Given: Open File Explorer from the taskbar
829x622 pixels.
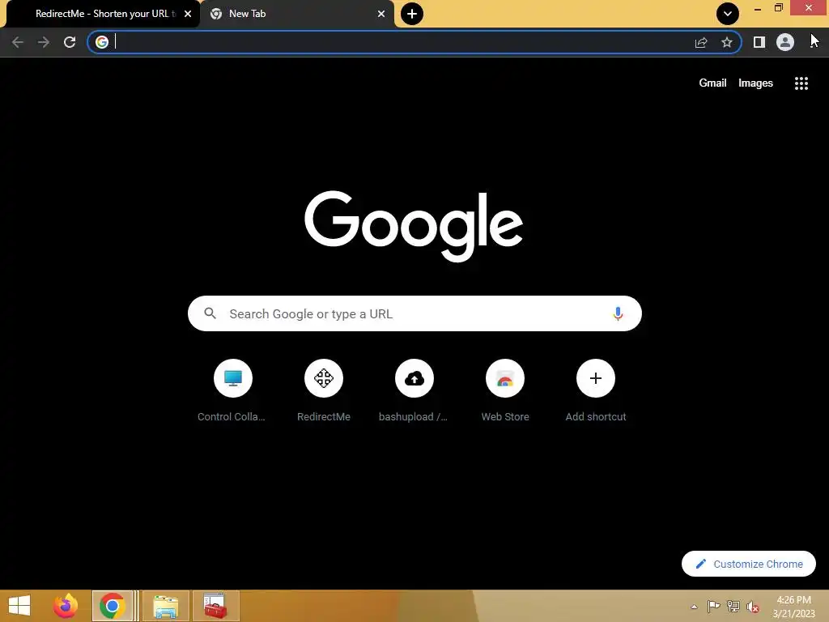Looking at the screenshot, I should tap(165, 606).
